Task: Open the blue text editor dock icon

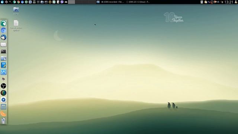Action: pyautogui.click(x=3, y=65)
